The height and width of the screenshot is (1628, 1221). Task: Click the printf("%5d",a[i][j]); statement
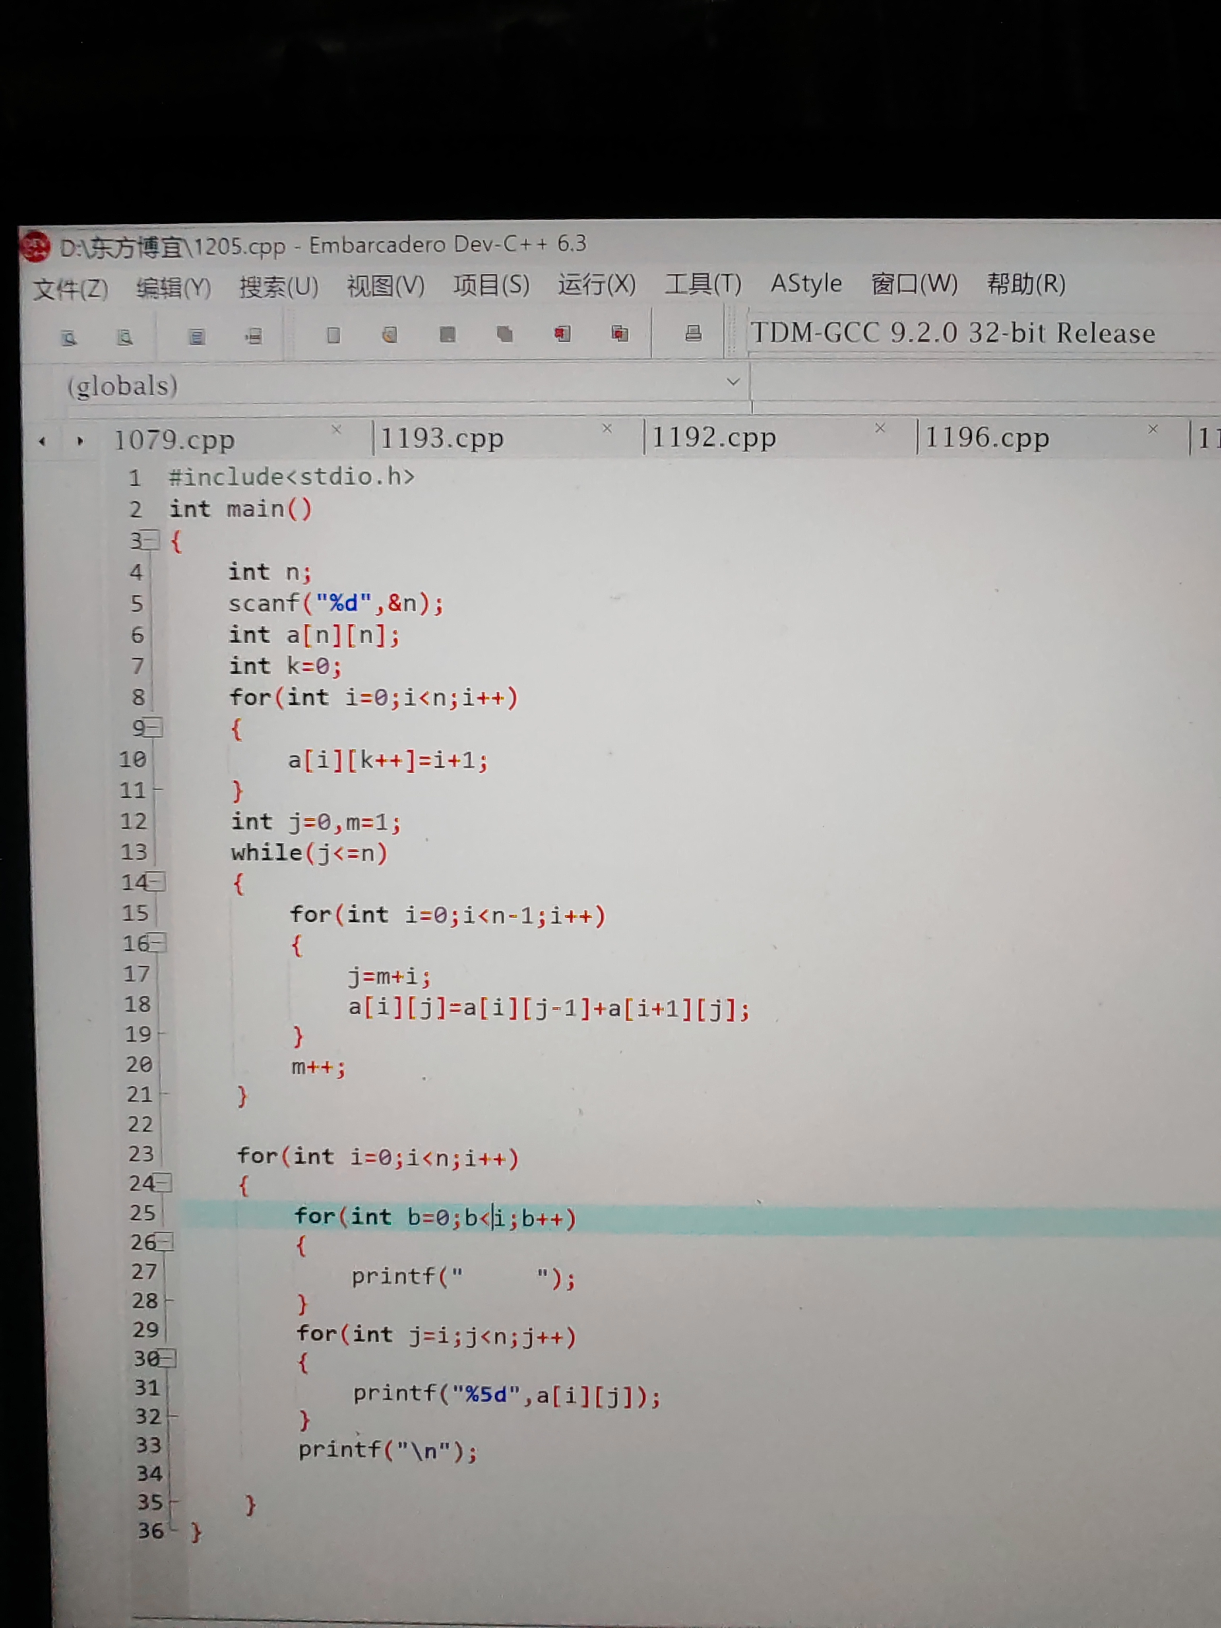(507, 1395)
